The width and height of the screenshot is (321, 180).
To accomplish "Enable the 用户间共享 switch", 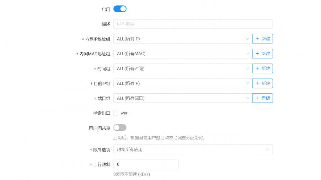I will 120,128.
